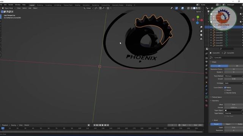This screenshot has width=243, height=136.
Task: Enable rendered viewport shading
Action: click(199, 8)
